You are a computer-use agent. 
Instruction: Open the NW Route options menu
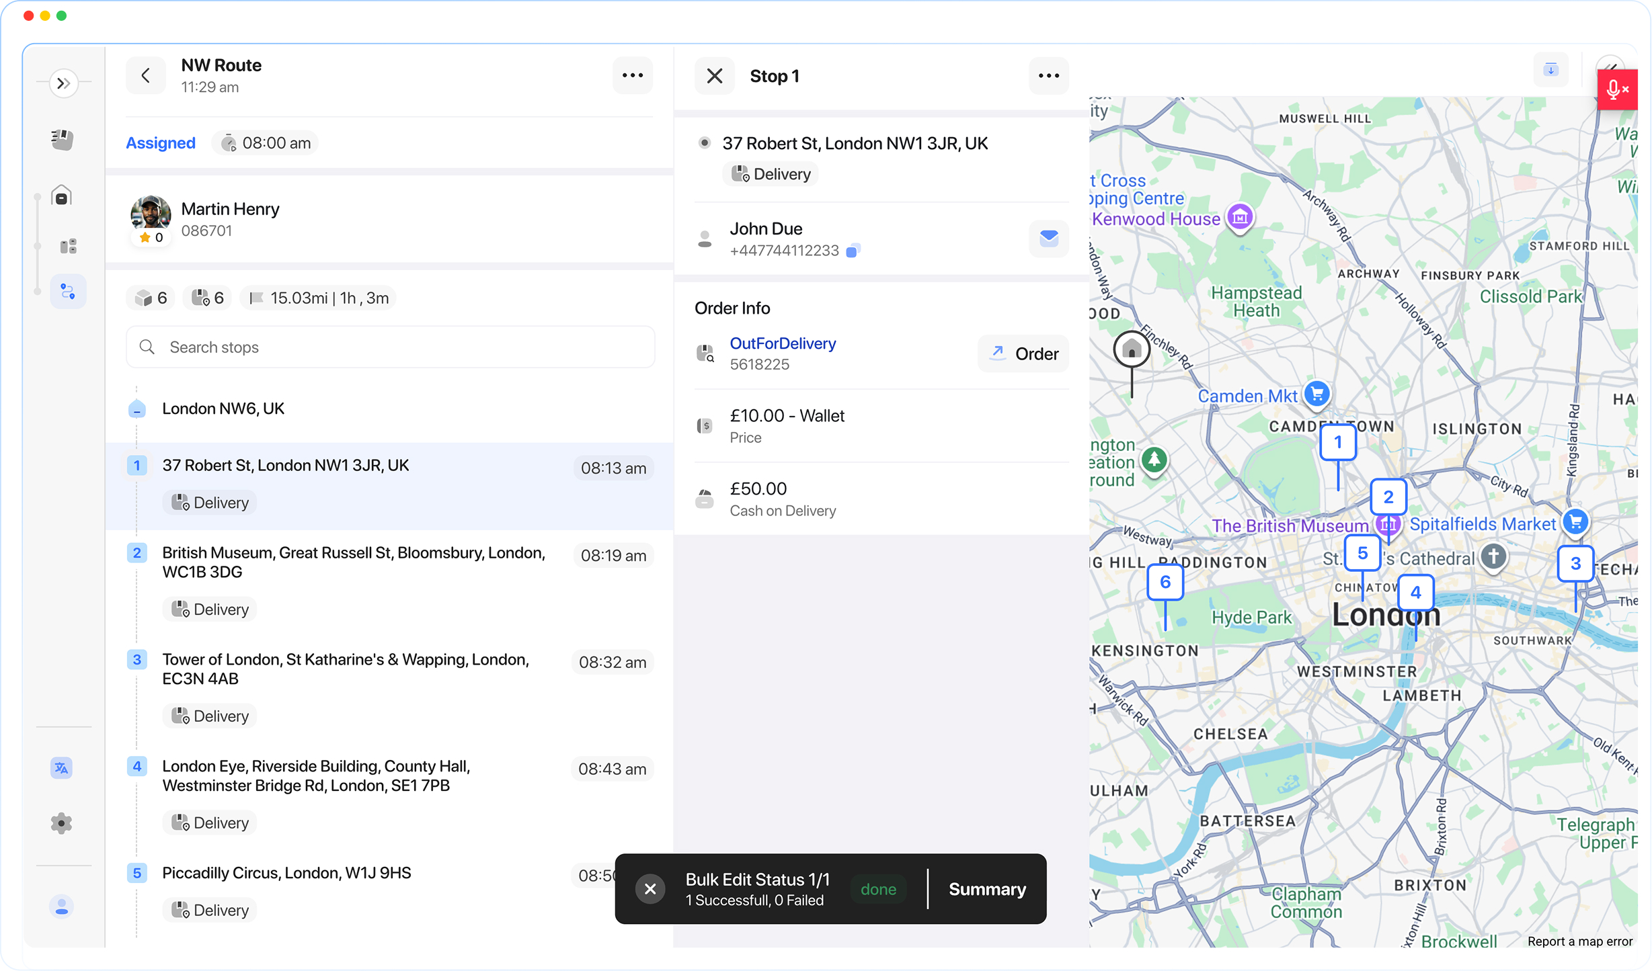(x=632, y=75)
